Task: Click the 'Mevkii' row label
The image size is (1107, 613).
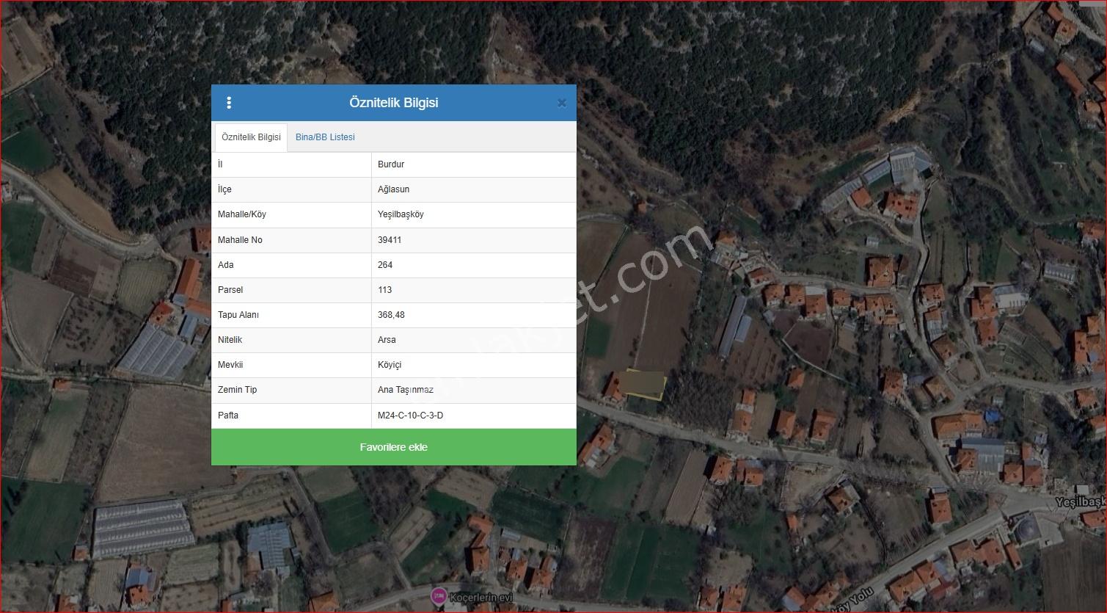Action: coord(230,365)
